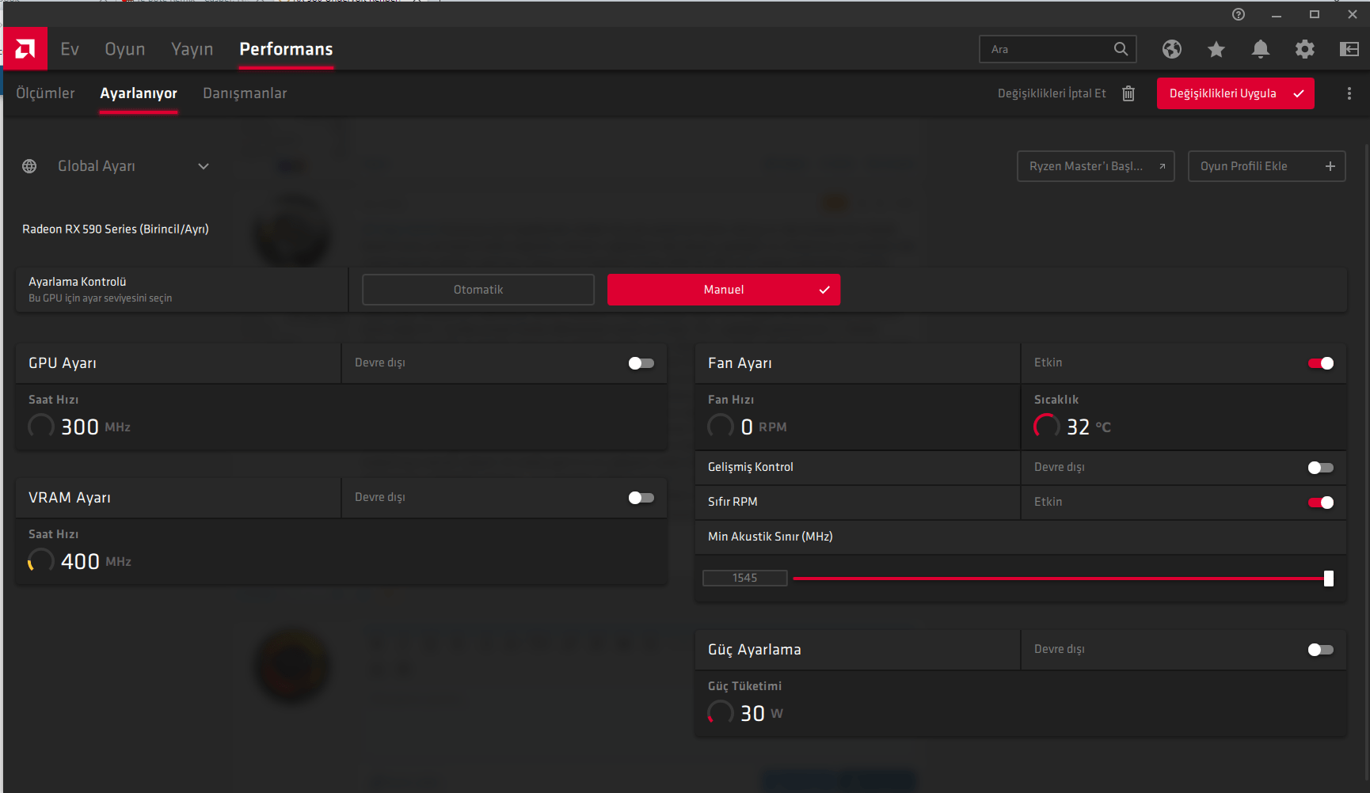Click the Radeon RX 590 Series label
This screenshot has height=793, width=1370.
point(116,229)
